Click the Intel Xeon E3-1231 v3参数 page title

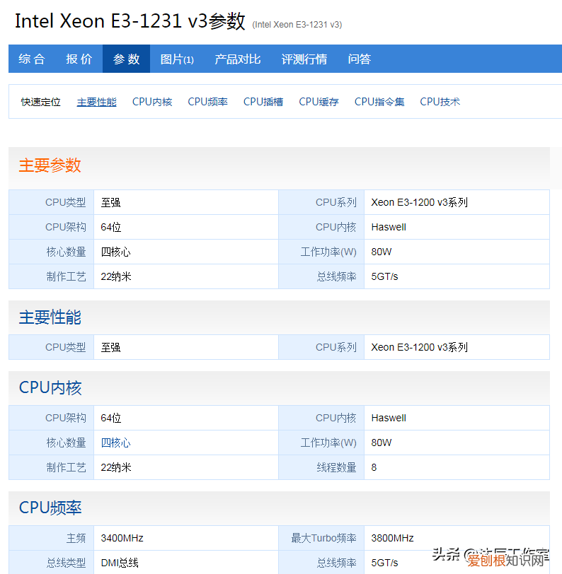130,21
